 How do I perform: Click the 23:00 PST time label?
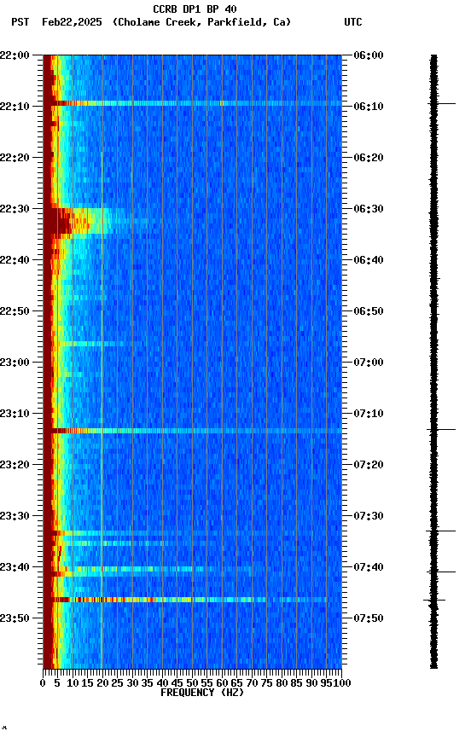pyautogui.click(x=15, y=363)
